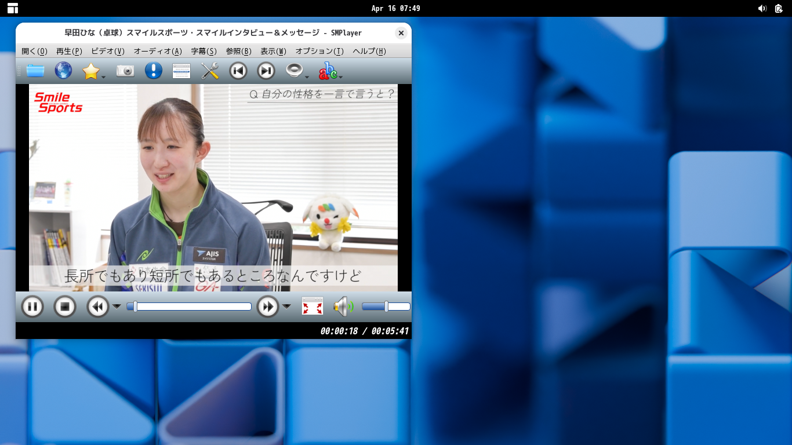Click the volume slider
The image size is (792, 445).
pyautogui.click(x=386, y=307)
